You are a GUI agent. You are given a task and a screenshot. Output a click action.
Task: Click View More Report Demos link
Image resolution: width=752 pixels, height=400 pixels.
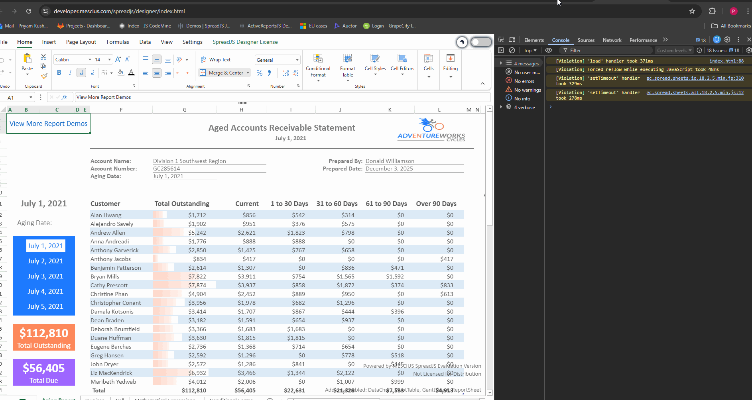pos(48,124)
